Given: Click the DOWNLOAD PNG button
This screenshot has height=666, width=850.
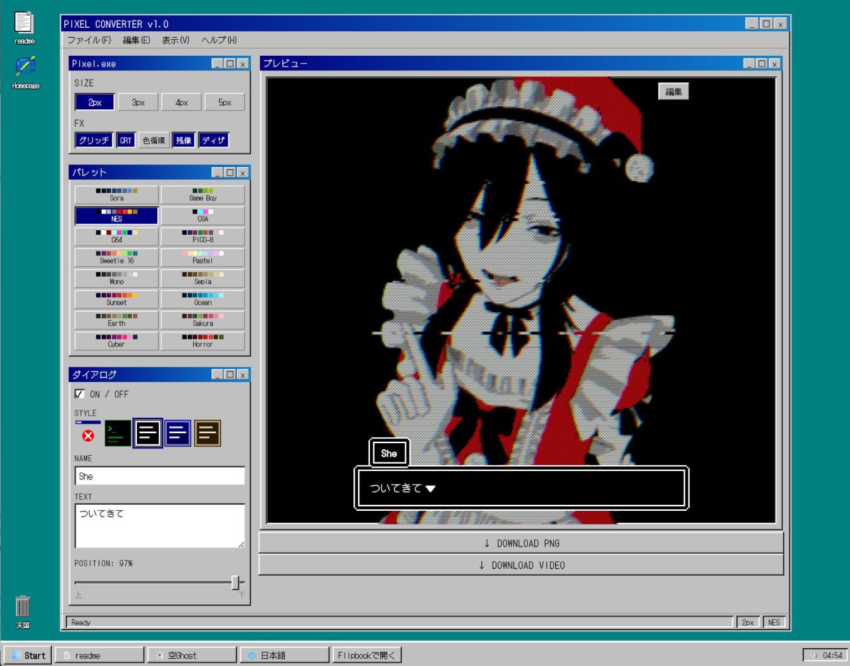Looking at the screenshot, I should (521, 543).
